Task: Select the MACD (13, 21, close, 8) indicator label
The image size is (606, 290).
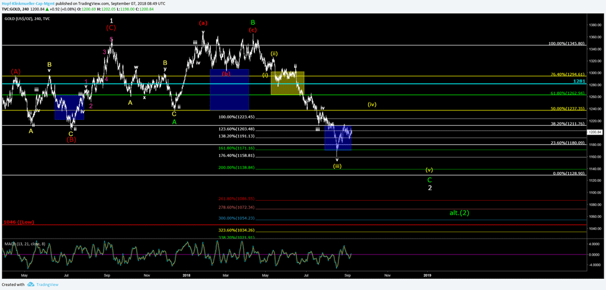Action: 22,243
